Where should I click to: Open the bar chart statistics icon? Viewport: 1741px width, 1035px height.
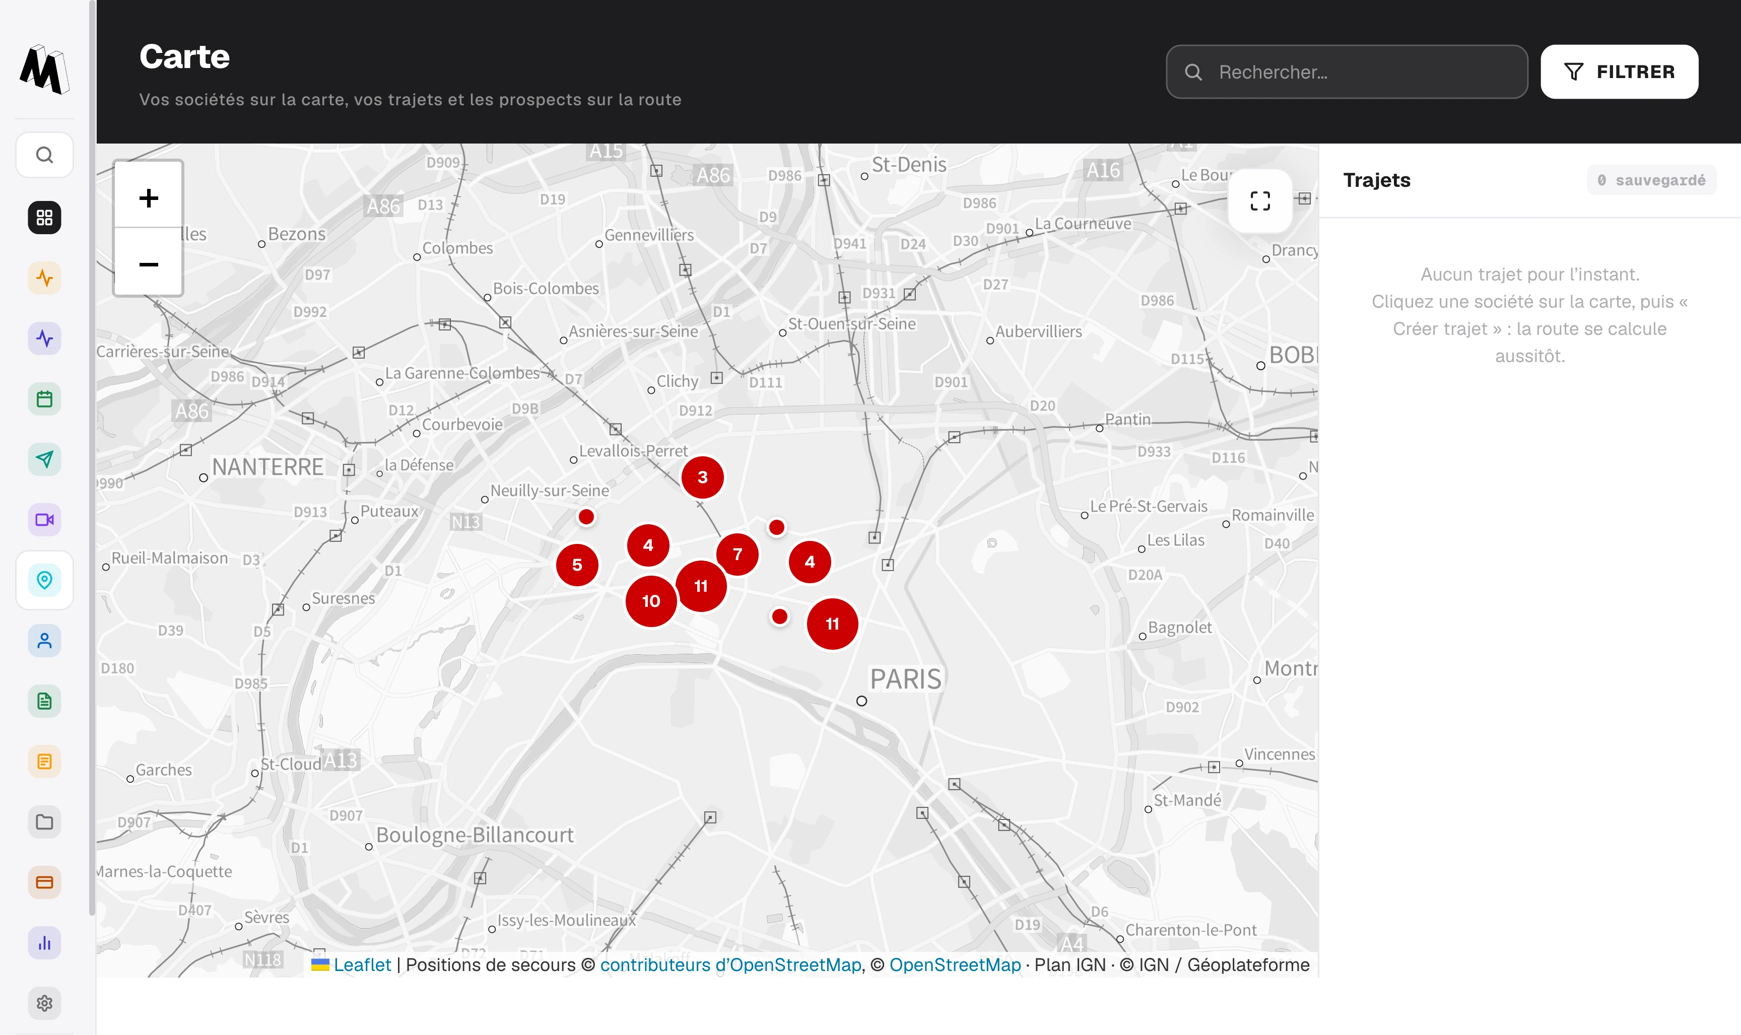coord(45,943)
